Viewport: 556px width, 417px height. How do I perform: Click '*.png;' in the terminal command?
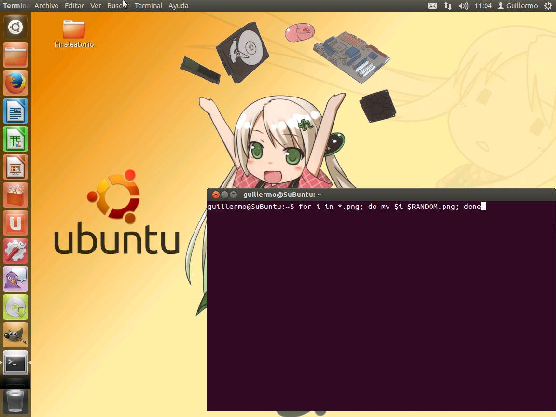click(x=351, y=207)
